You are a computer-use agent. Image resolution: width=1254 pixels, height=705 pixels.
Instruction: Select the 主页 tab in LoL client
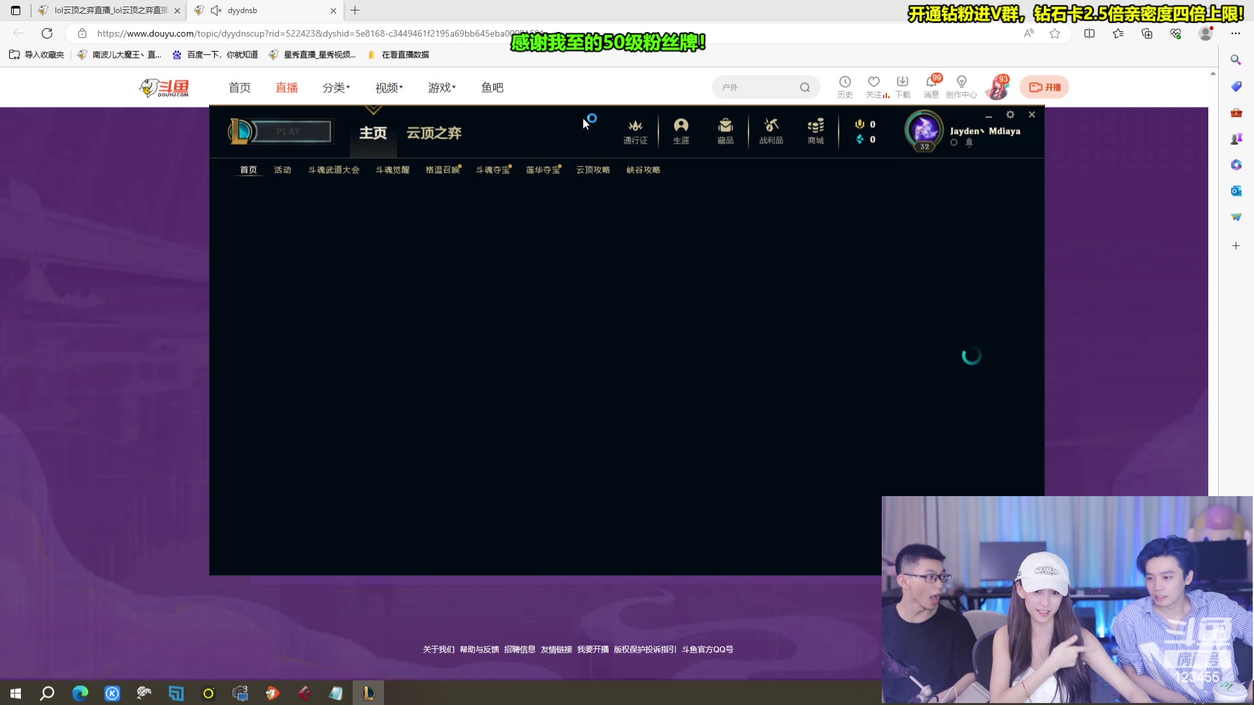click(373, 133)
